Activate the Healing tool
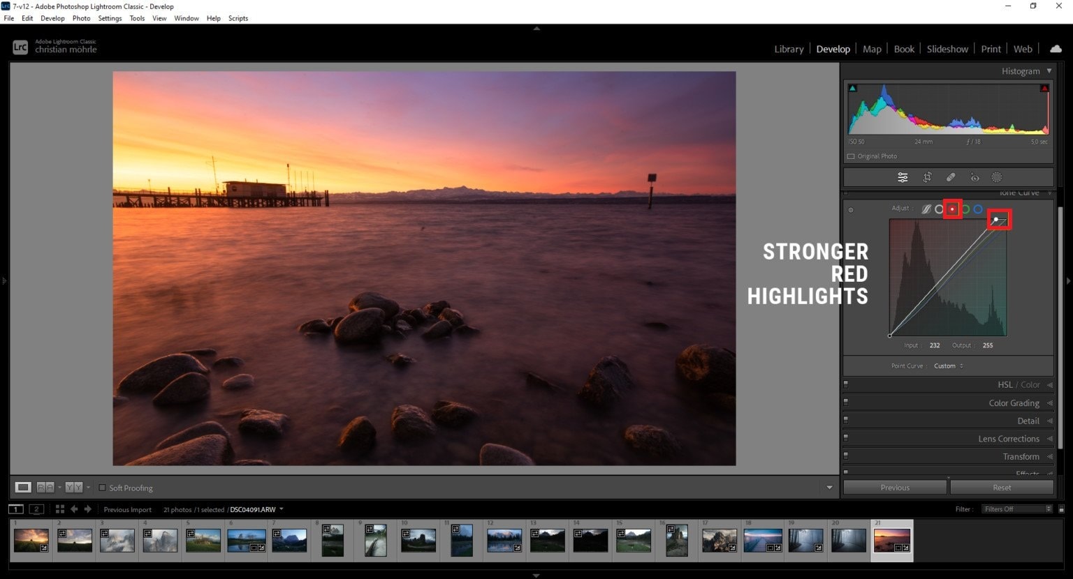Viewport: 1073px width, 579px height. [x=951, y=177]
